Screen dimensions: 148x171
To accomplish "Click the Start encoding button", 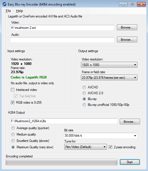I will point(130,162).
